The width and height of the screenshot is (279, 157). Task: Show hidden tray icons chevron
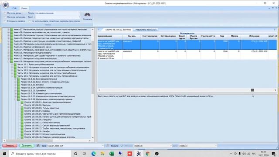(231, 154)
